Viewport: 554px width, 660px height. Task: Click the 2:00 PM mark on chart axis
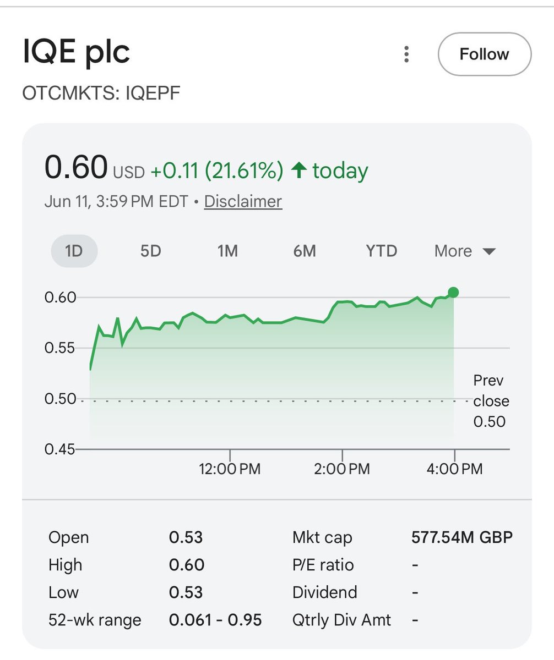tap(343, 469)
